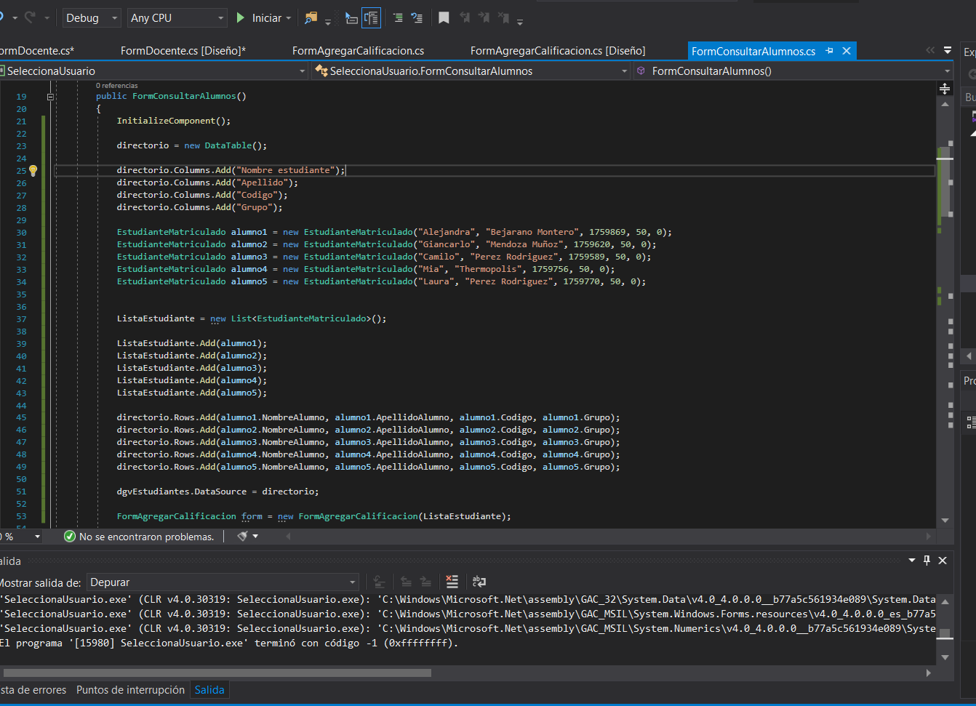Click the toolbar icon with a cursor and list

click(x=351, y=17)
